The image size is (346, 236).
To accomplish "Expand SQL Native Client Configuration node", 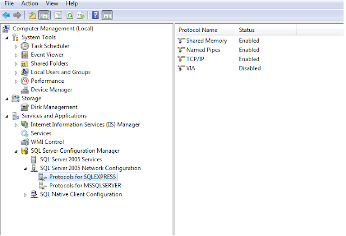I will [x=25, y=195].
